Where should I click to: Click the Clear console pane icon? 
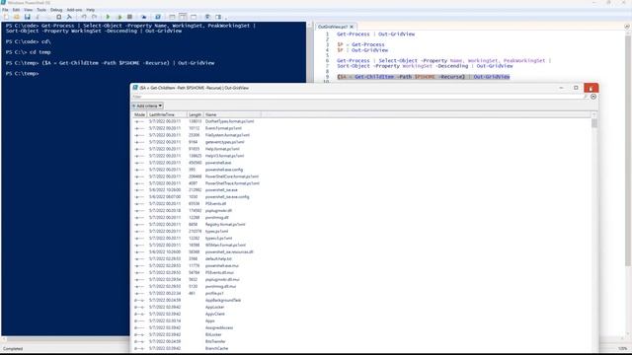69,17
